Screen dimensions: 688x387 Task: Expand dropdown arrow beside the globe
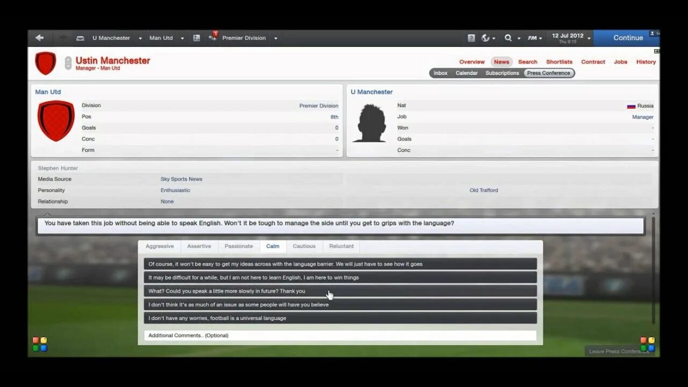[x=494, y=39]
